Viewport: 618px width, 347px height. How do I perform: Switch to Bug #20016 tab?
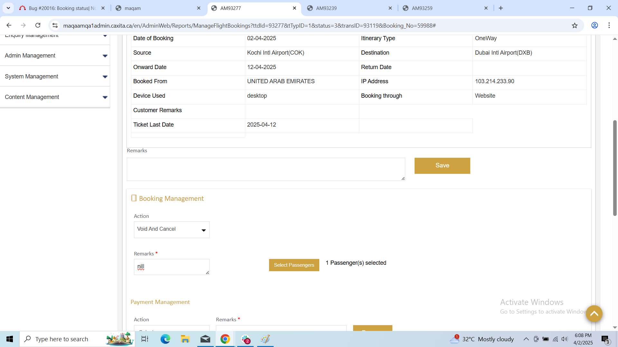click(61, 8)
